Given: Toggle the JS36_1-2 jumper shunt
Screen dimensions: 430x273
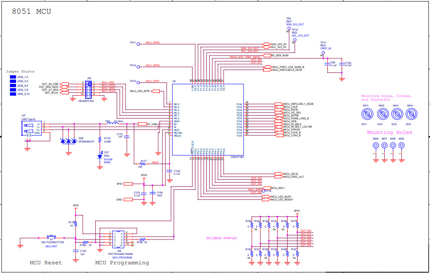Looking at the screenshot, I should pyautogui.click(x=13, y=77).
